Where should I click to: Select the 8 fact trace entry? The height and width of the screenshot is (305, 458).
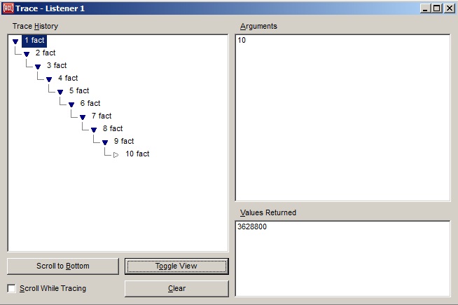pos(113,128)
